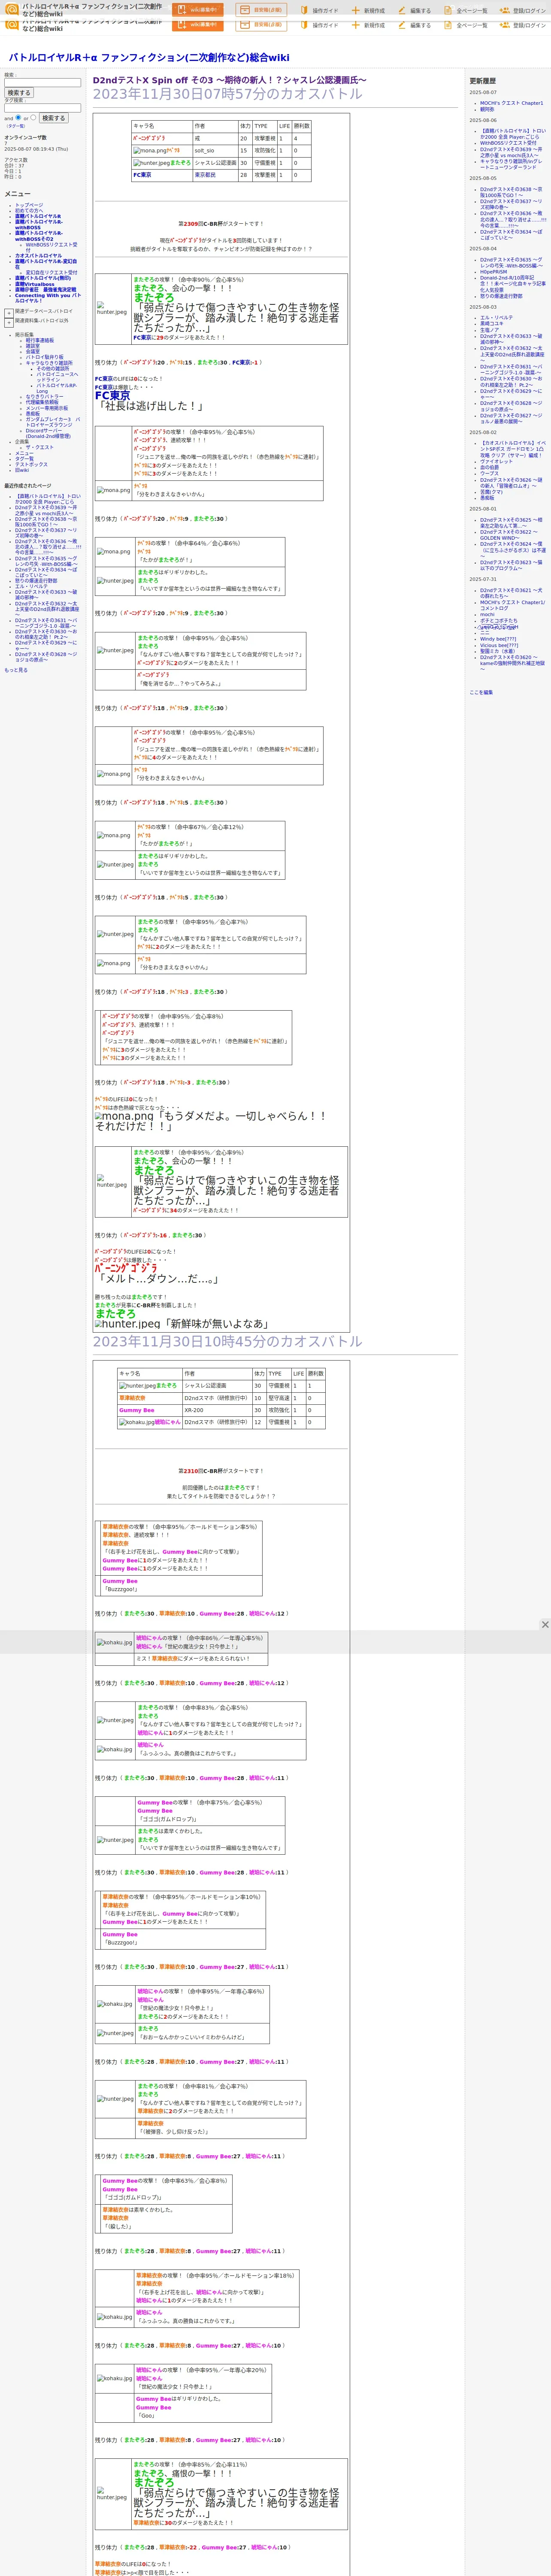
Task: Click もっと見る under recent pages
Action: click(x=16, y=670)
